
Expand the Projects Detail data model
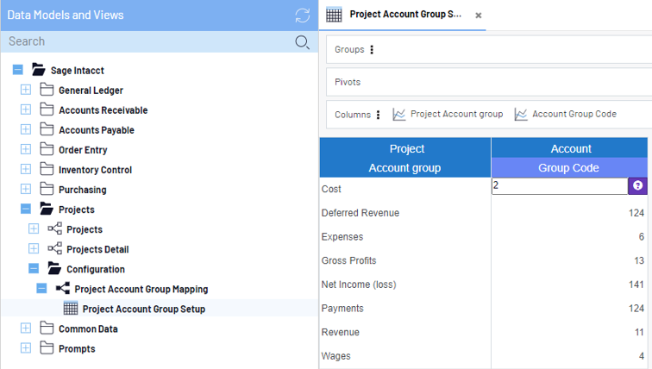pyautogui.click(x=34, y=249)
